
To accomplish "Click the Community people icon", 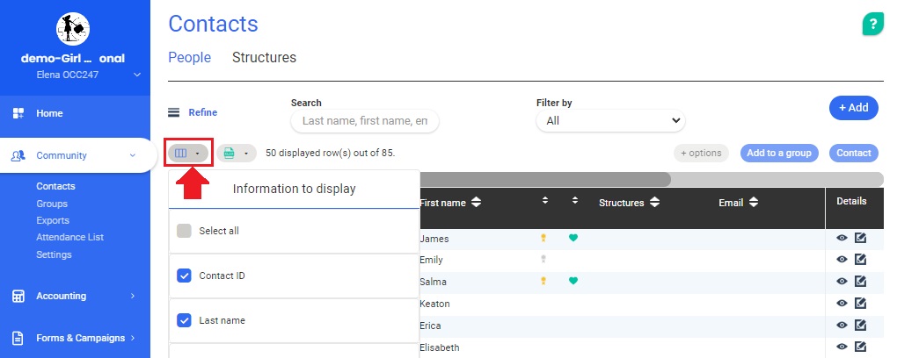I will [18, 155].
